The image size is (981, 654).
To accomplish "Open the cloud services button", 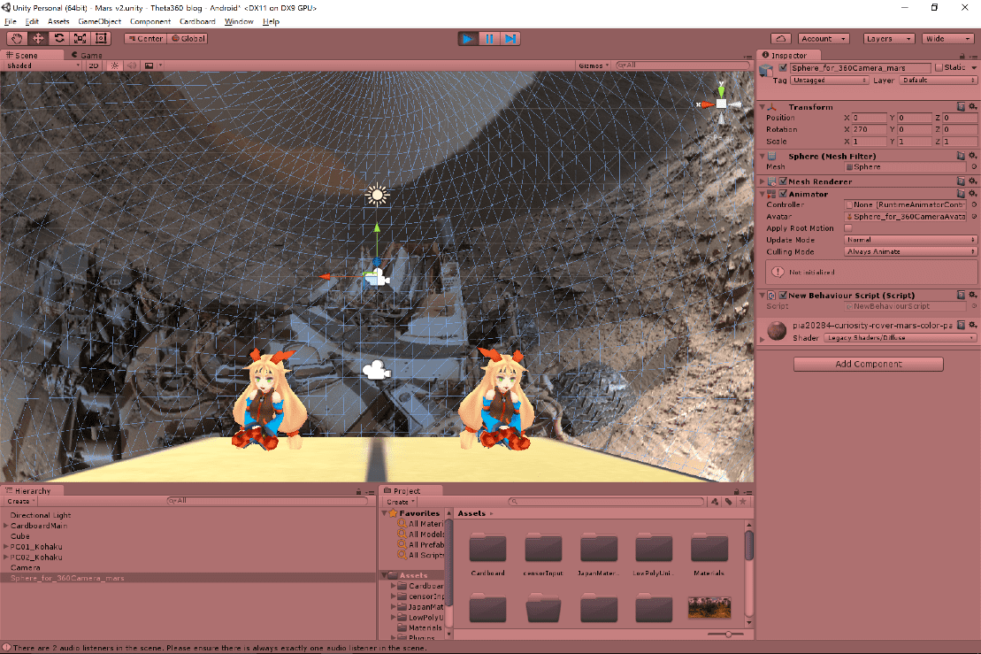I will [781, 39].
